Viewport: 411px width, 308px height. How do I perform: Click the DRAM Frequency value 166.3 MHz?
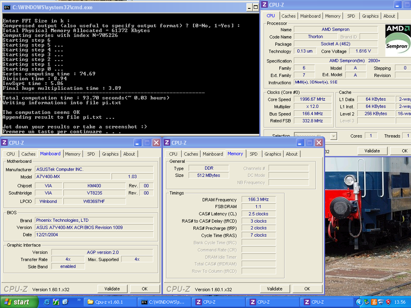(259, 199)
